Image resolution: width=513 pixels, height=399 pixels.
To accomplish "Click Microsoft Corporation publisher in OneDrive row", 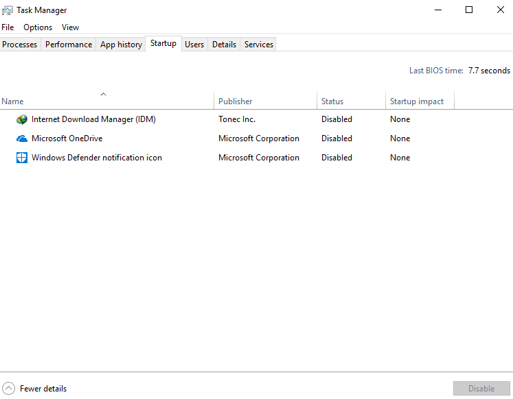I will (x=259, y=138).
